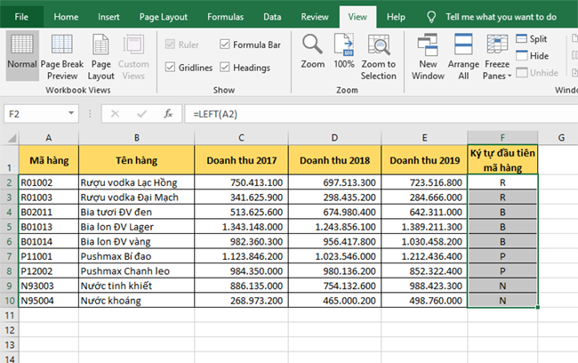
Task: Toggle the Gridlines checkbox
Action: (x=171, y=67)
